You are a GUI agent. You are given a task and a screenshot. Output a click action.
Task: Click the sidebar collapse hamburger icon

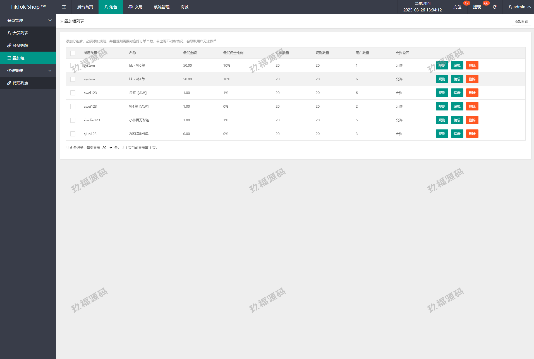click(x=64, y=7)
